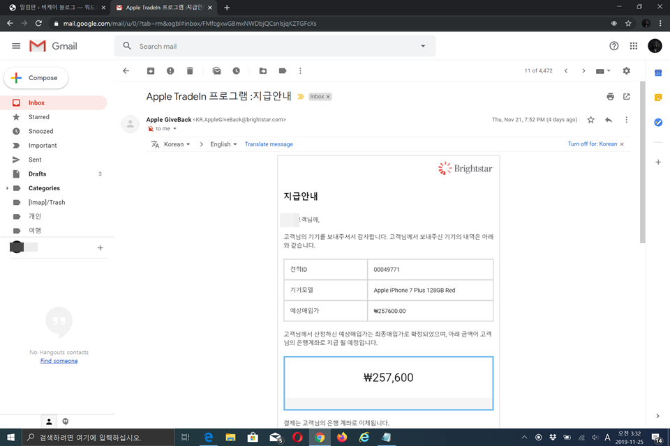Open the [Imap]/Trash label
Viewport: 670px width, 446px height.
54,202
